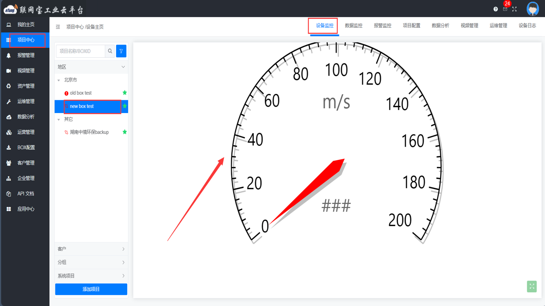Expand the 客户 section
Screen dimensions: 545x306
91,249
